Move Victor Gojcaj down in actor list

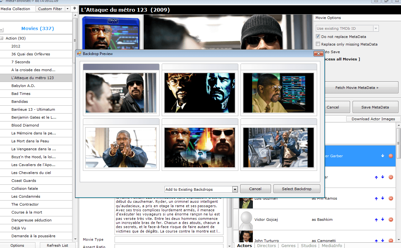point(383,220)
